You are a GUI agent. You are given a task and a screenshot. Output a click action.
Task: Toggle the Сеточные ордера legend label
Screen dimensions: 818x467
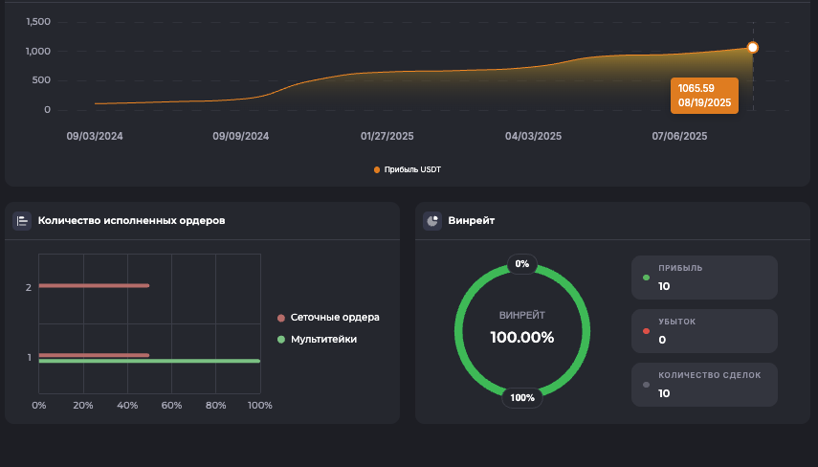(335, 318)
